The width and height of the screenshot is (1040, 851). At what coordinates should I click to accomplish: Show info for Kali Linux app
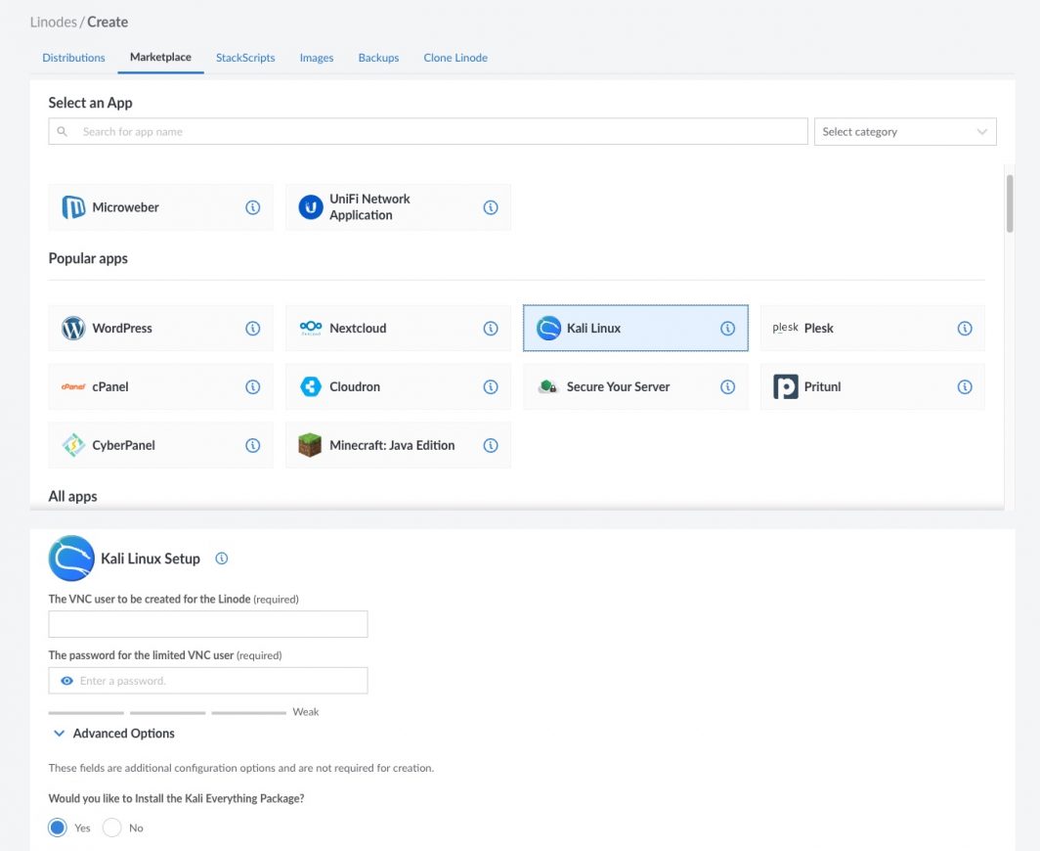[727, 329]
